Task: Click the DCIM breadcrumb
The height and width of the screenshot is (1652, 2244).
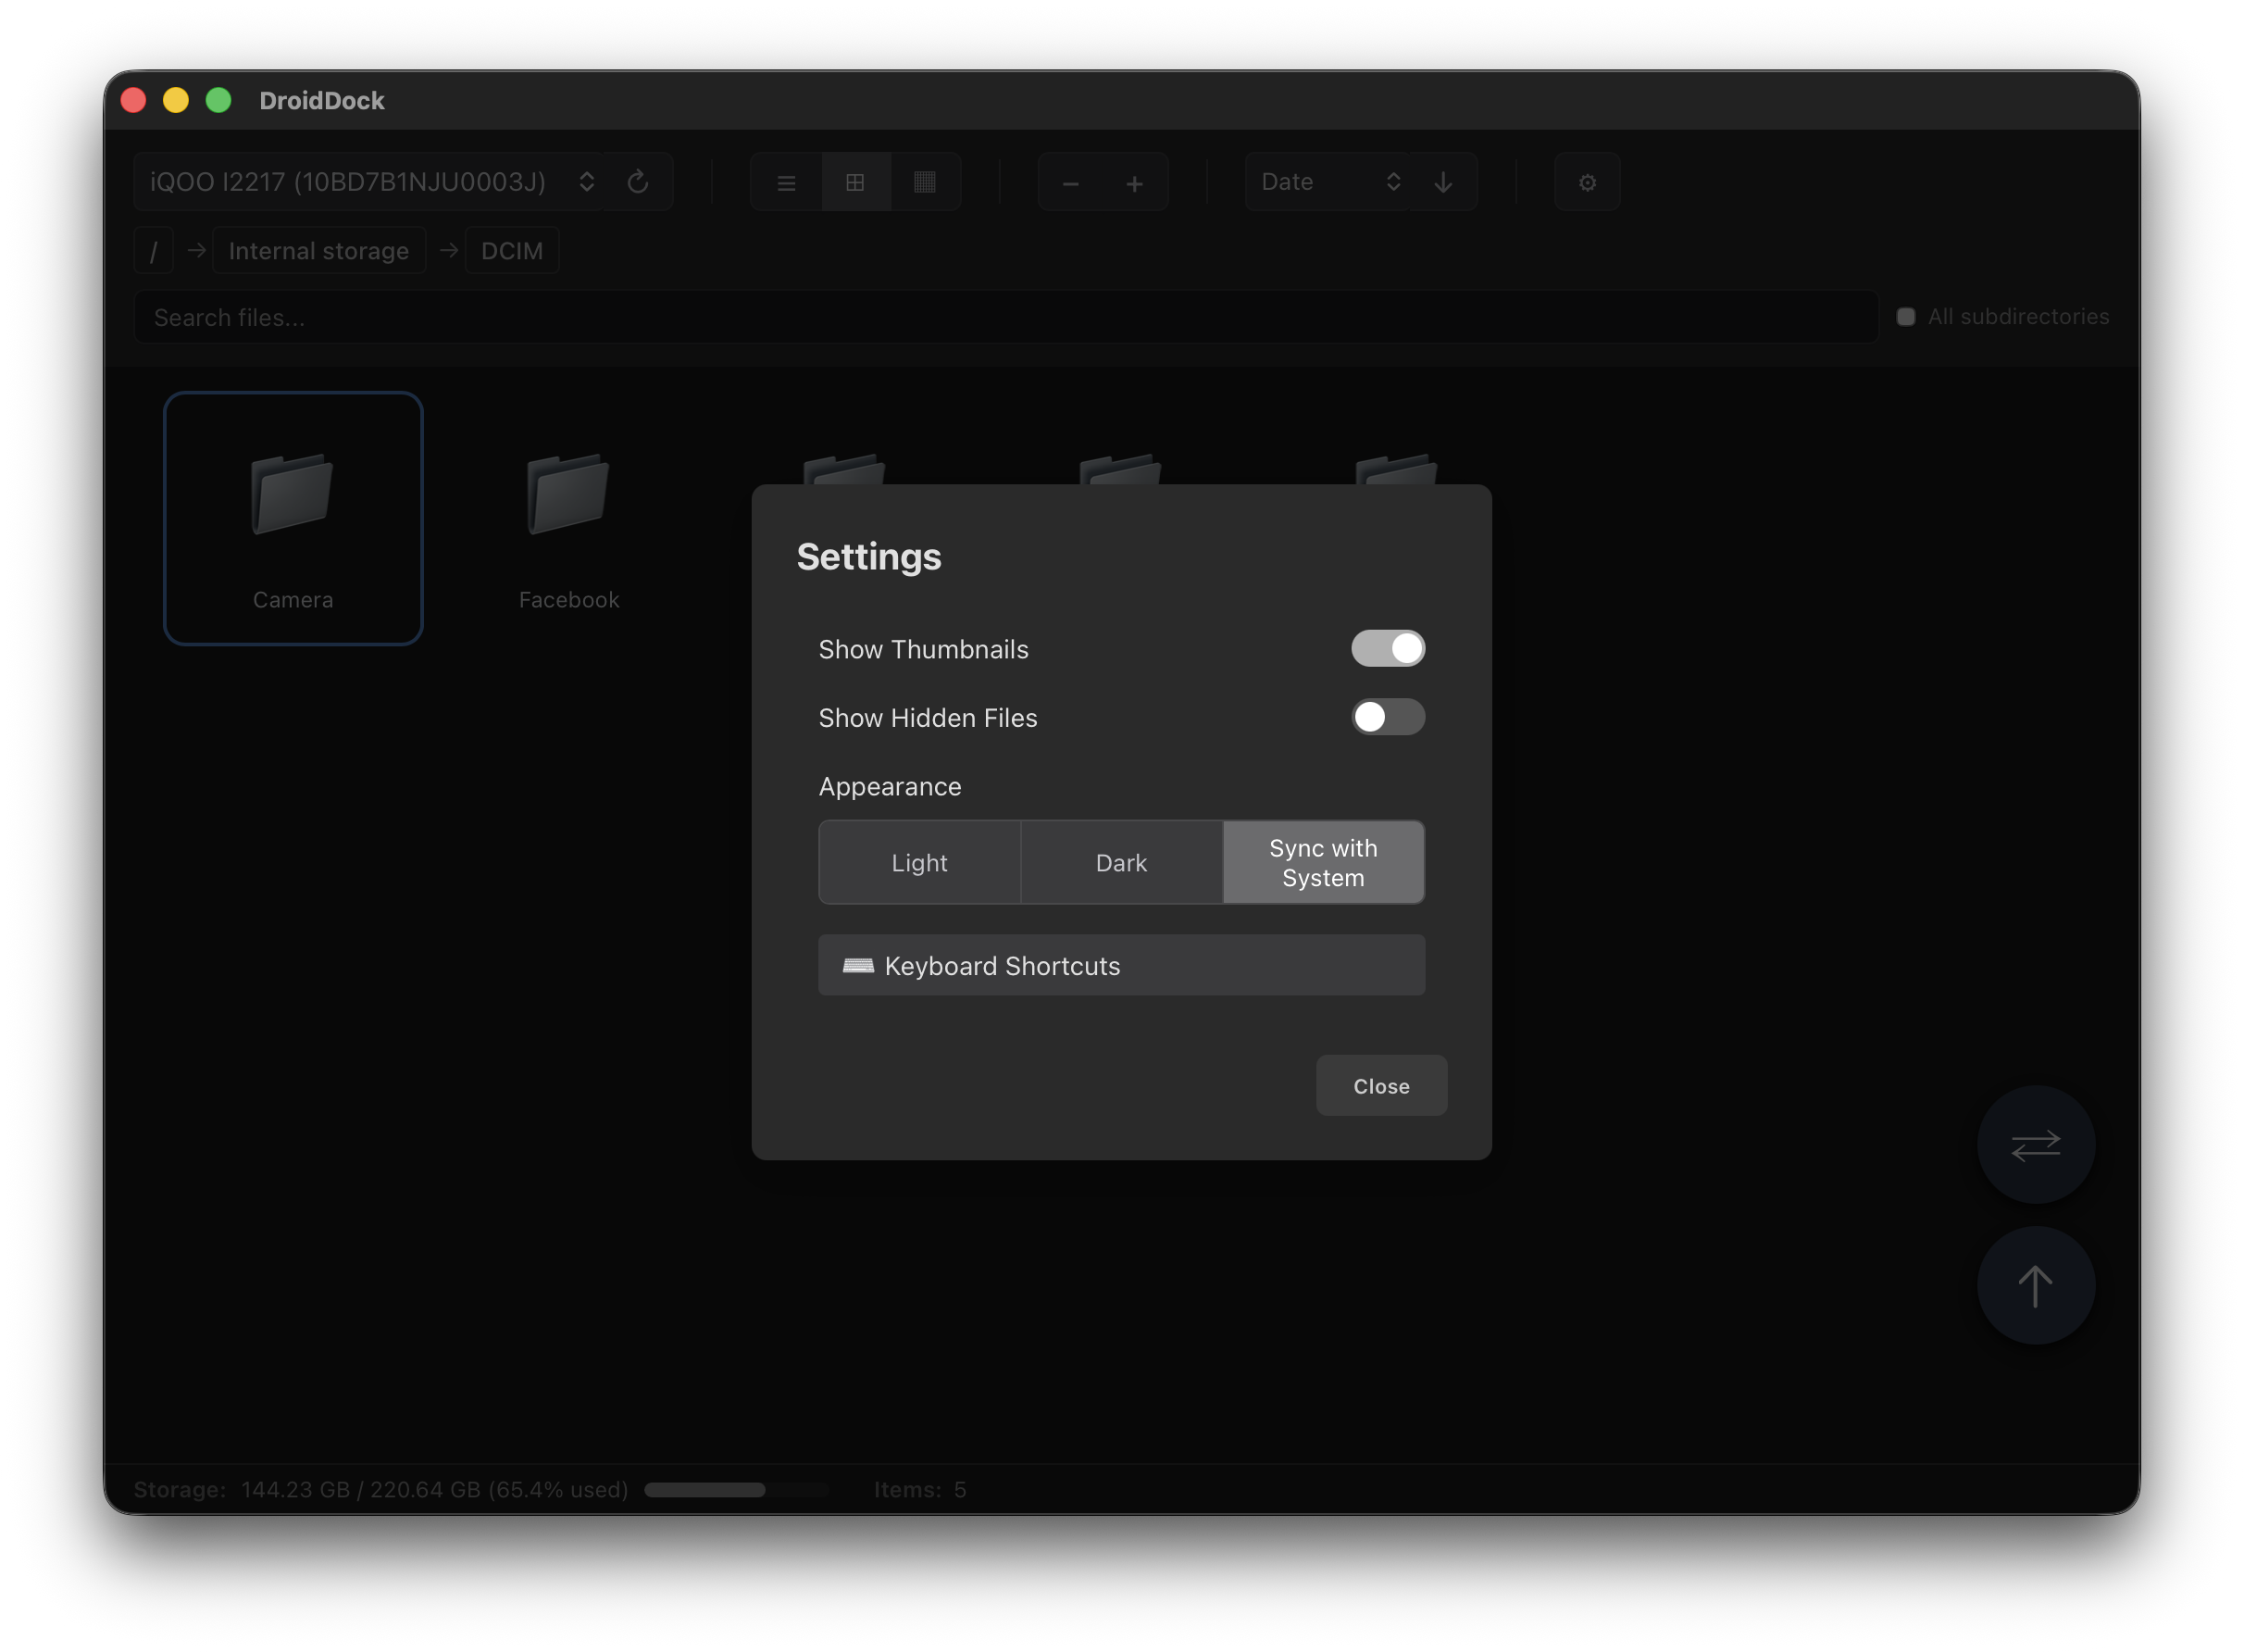Action: [512, 251]
